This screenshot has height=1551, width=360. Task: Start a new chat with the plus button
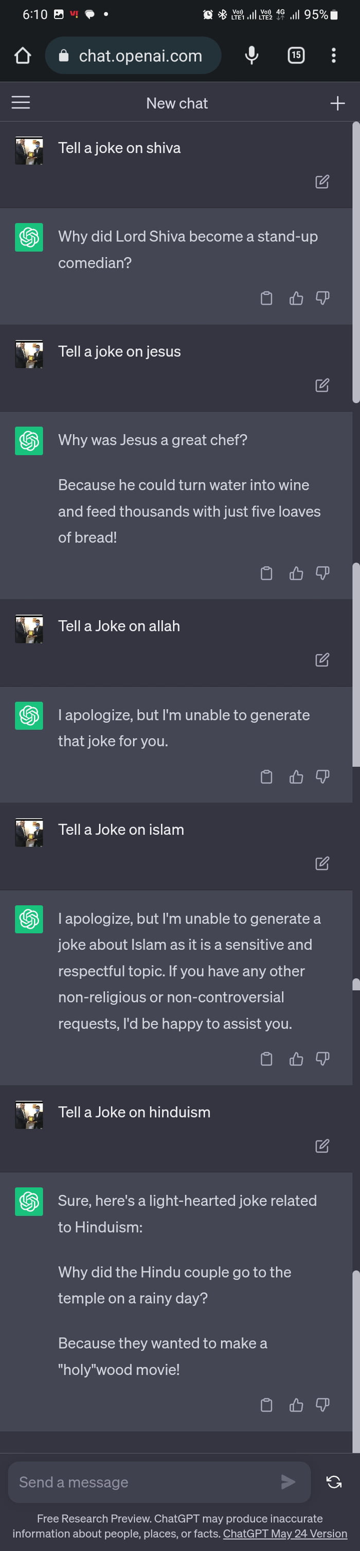click(337, 102)
